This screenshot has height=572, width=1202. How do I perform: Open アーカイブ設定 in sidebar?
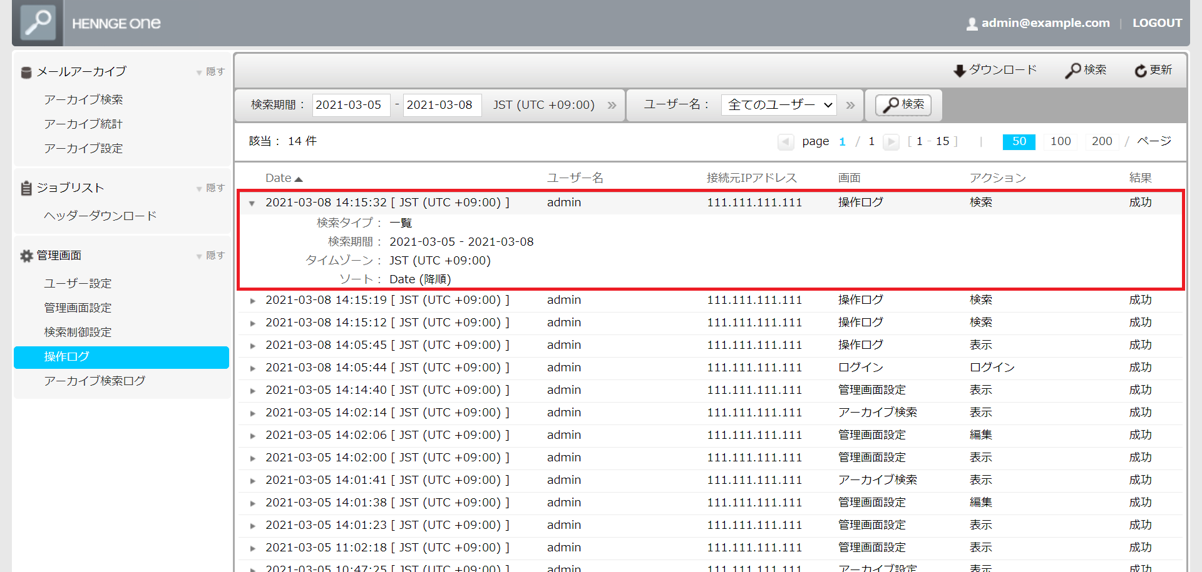[x=83, y=149]
